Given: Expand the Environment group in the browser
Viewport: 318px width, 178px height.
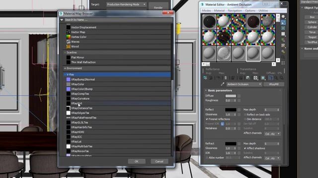Looking at the screenshot, I should click(x=65, y=68).
